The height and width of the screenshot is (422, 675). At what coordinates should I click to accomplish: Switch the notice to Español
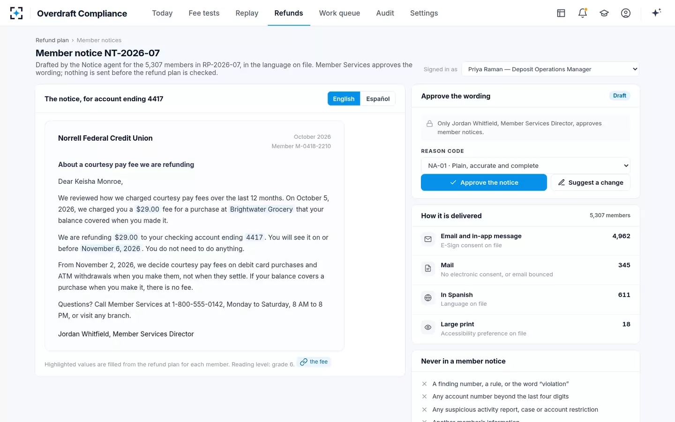[x=378, y=98]
